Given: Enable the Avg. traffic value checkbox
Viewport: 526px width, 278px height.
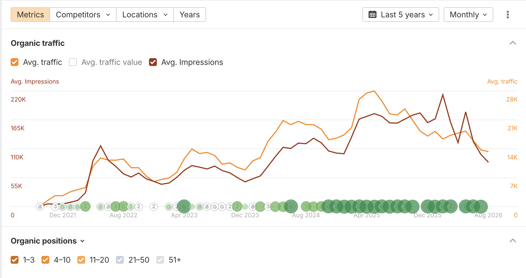Looking at the screenshot, I should click(x=73, y=62).
